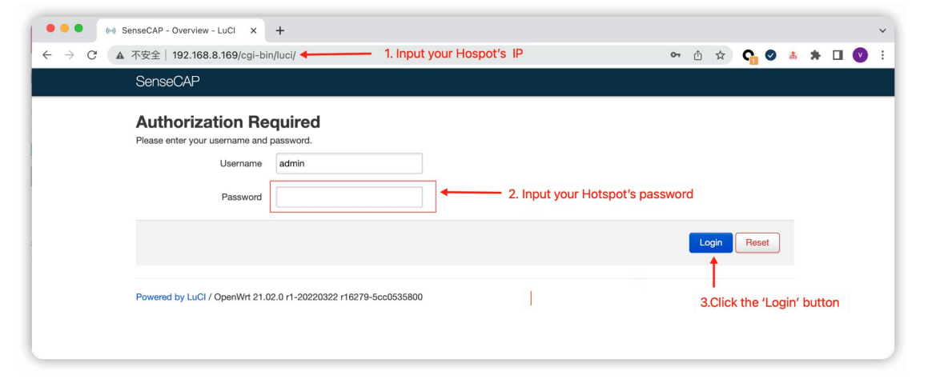Go forward with the browser forward arrow
Screen dimensions: 932x379
tap(70, 54)
